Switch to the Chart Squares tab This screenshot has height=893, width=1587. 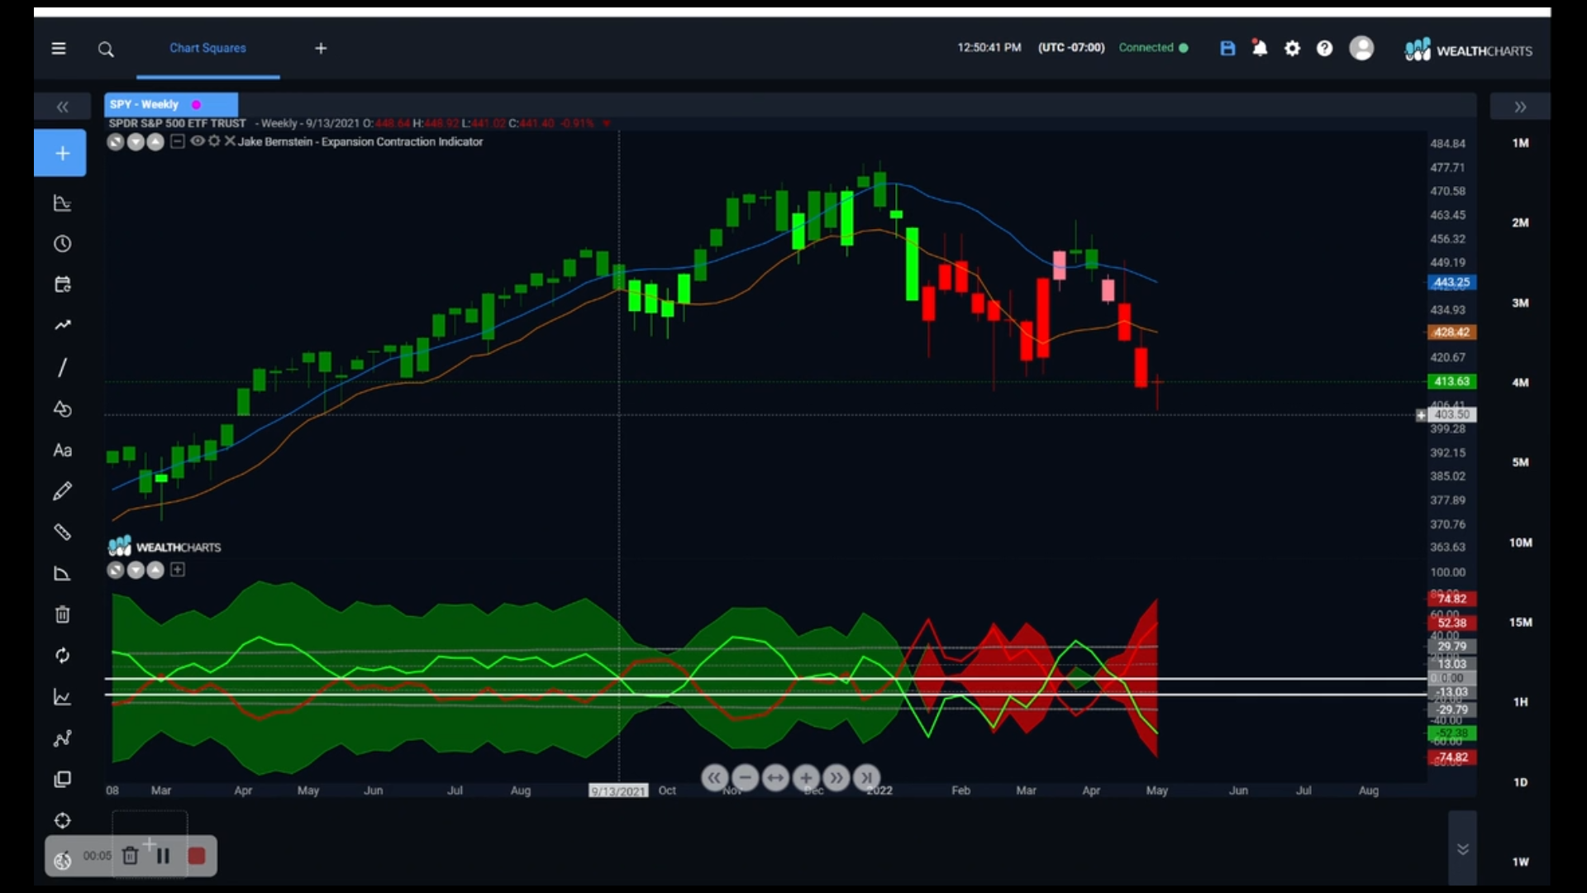point(207,48)
